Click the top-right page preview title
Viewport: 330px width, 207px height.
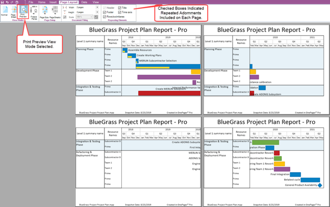[266, 30]
